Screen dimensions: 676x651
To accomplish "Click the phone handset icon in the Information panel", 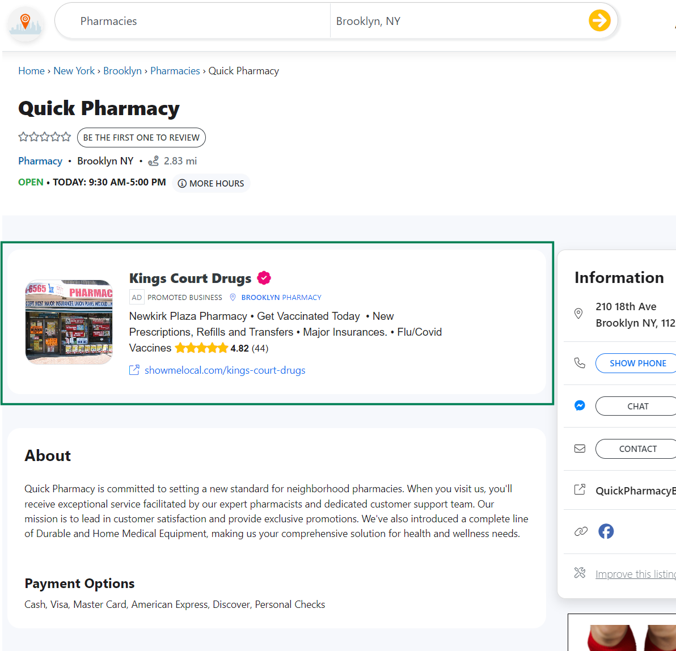I will 579,363.
